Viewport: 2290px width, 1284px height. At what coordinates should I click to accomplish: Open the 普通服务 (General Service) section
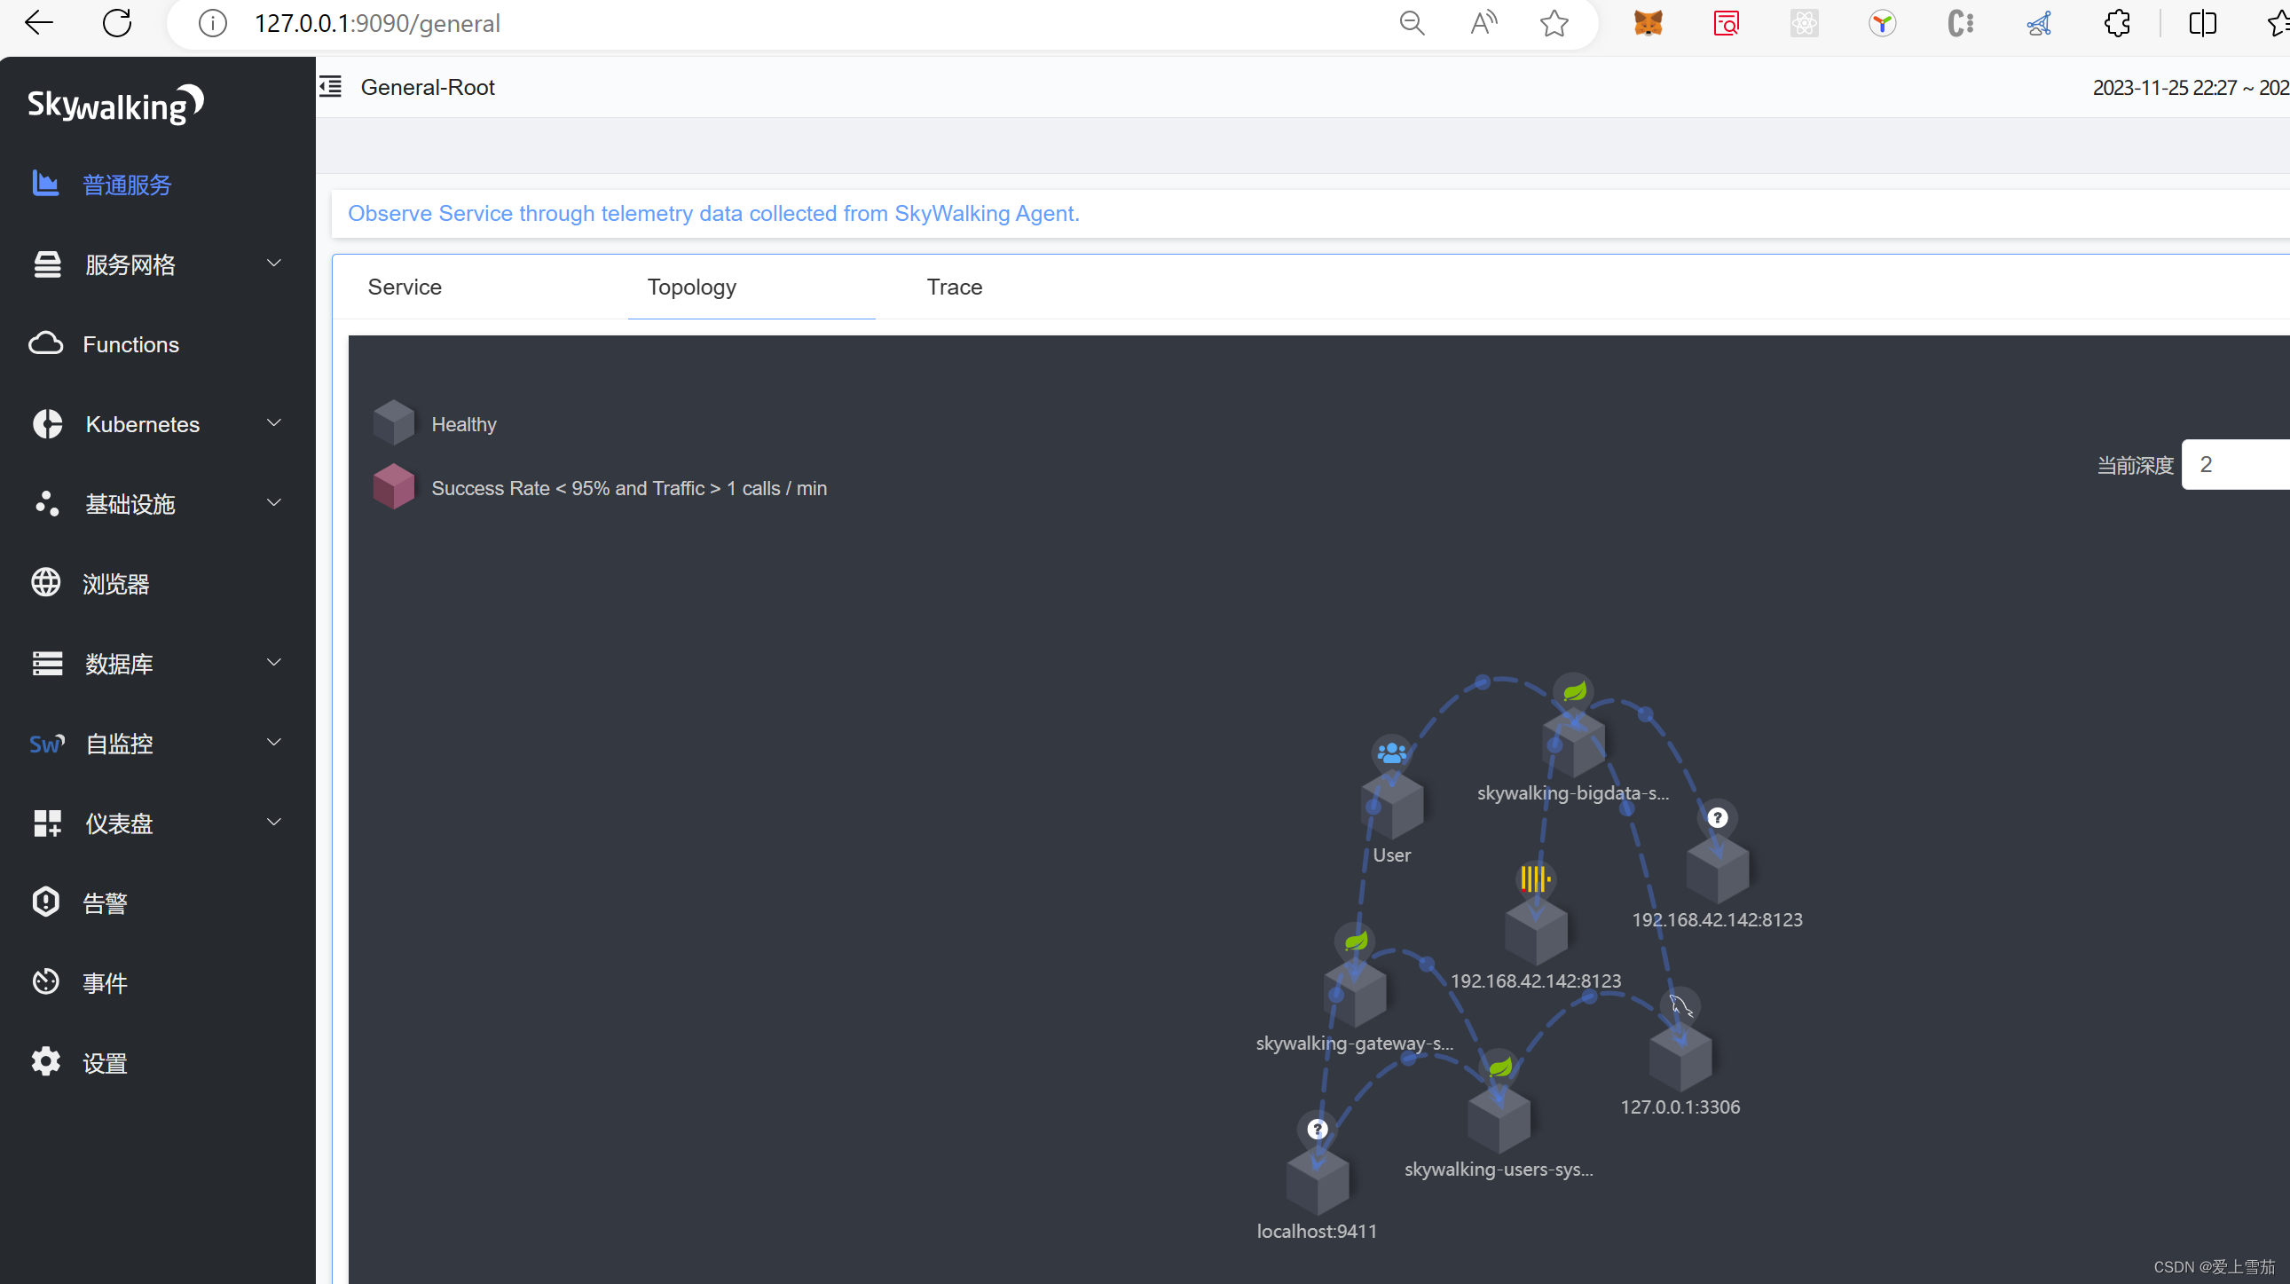pyautogui.click(x=126, y=184)
